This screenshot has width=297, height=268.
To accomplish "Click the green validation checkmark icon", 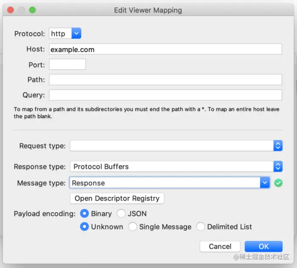I will point(278,183).
